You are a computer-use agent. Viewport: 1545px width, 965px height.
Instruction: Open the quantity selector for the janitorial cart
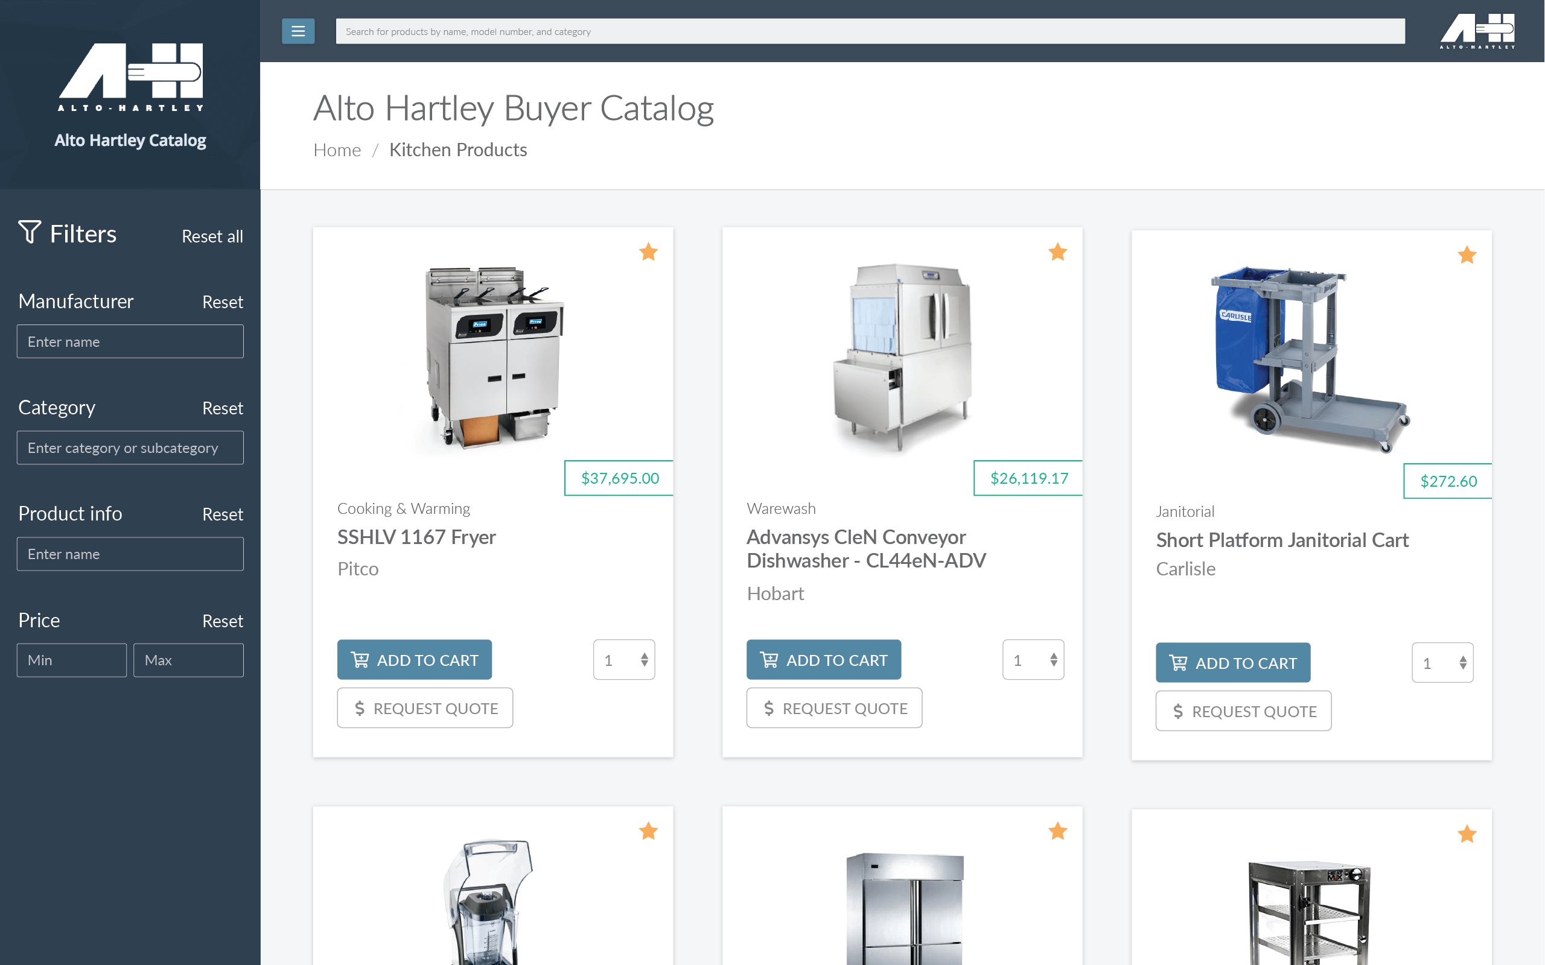coord(1442,663)
